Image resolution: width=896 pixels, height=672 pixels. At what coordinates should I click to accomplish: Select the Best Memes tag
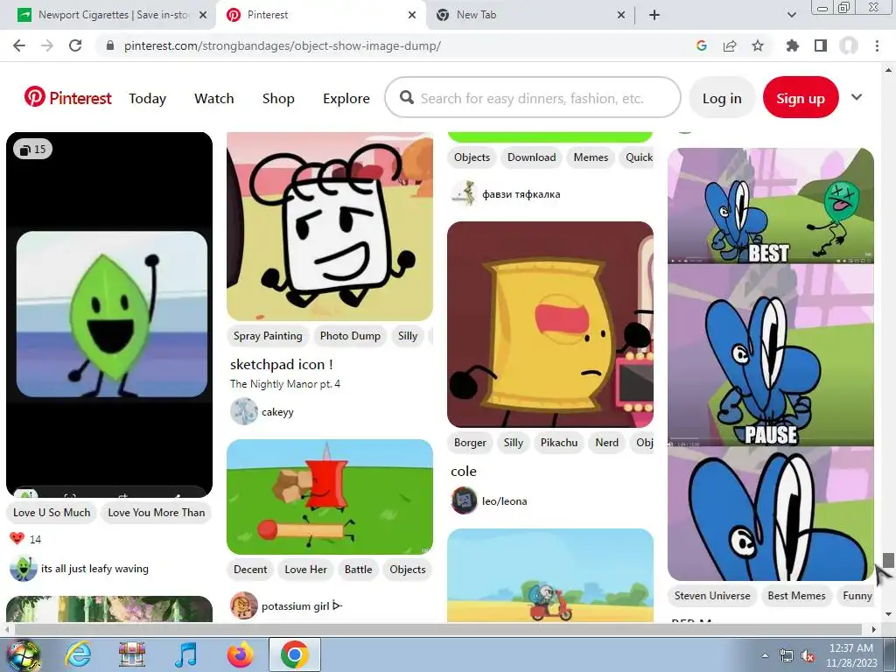(796, 595)
